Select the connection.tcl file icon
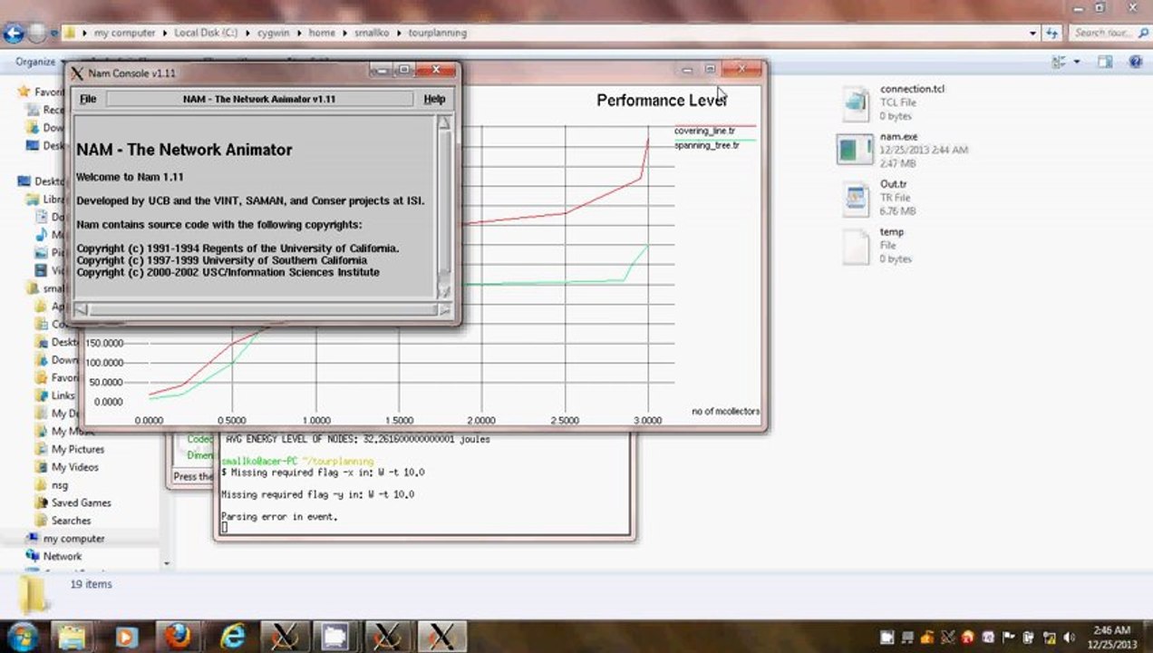1153x653 pixels. (856, 103)
